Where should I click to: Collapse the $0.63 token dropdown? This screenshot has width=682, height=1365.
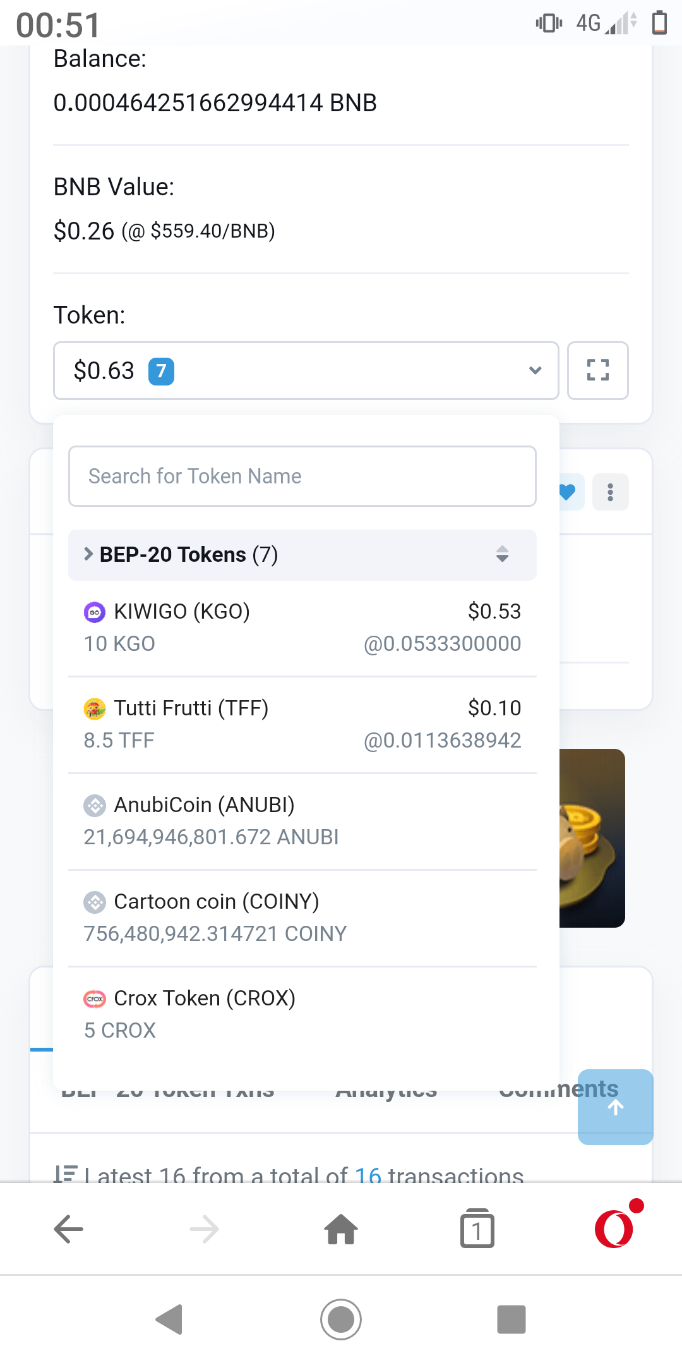[306, 370]
